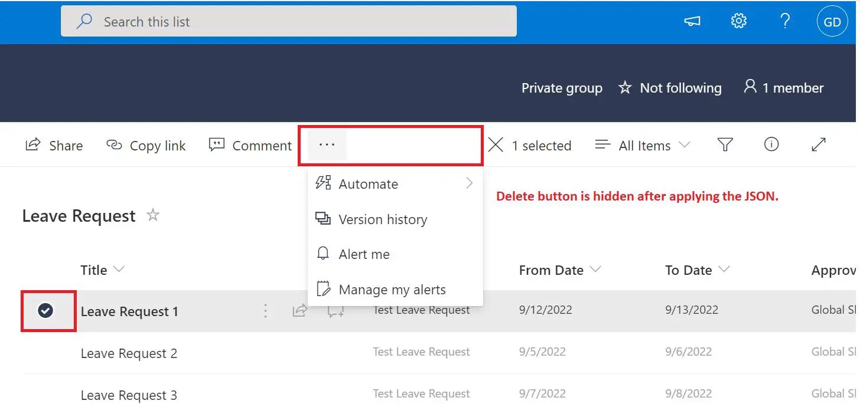
Task: Open the Automate submenu
Action: 368,183
